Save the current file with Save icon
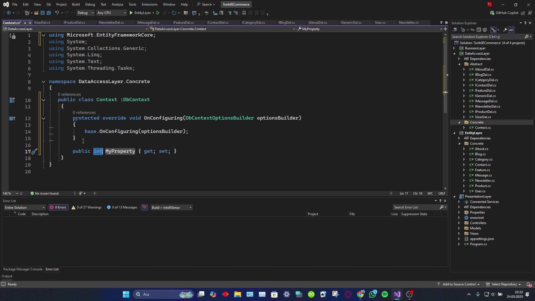The height and width of the screenshot is (301, 535). click(42, 13)
